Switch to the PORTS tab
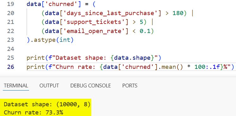Image resolution: width=236 pixels, height=116 pixels. tap(130, 86)
